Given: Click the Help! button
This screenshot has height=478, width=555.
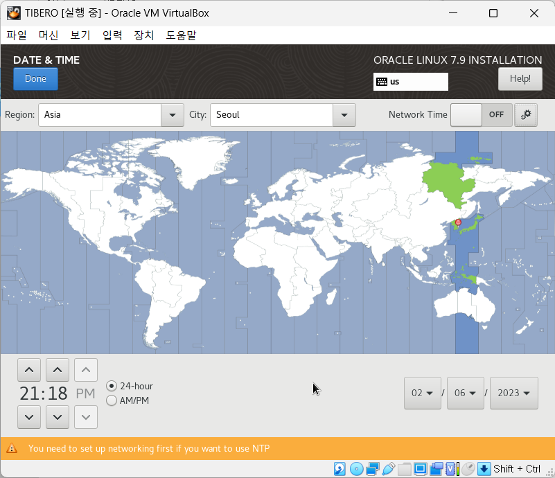Looking at the screenshot, I should tap(520, 78).
